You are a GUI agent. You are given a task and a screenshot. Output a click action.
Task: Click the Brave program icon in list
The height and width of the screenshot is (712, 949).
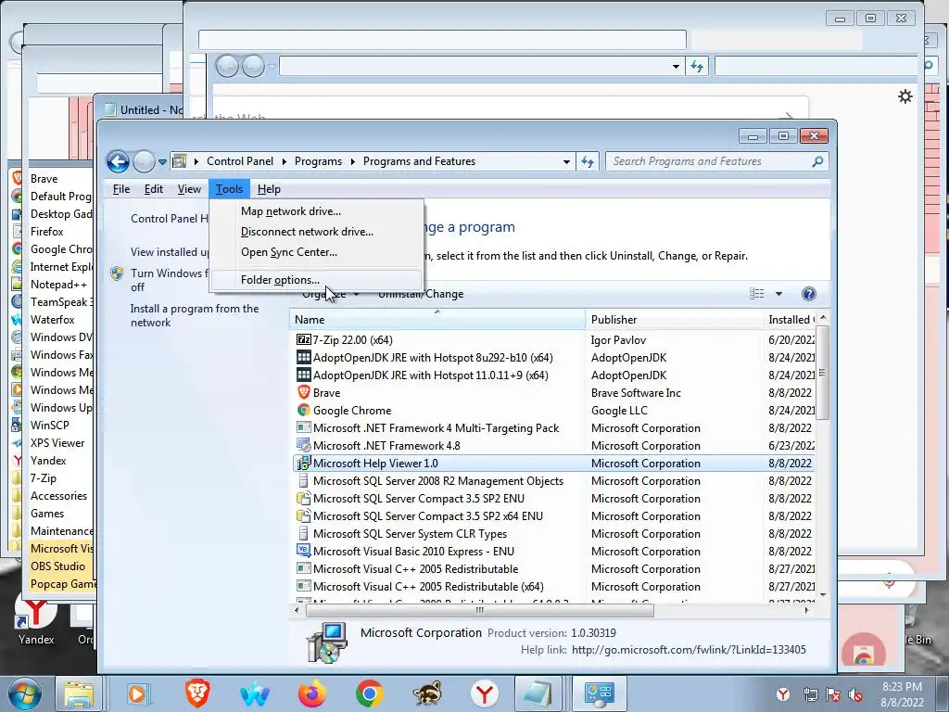[x=303, y=392]
